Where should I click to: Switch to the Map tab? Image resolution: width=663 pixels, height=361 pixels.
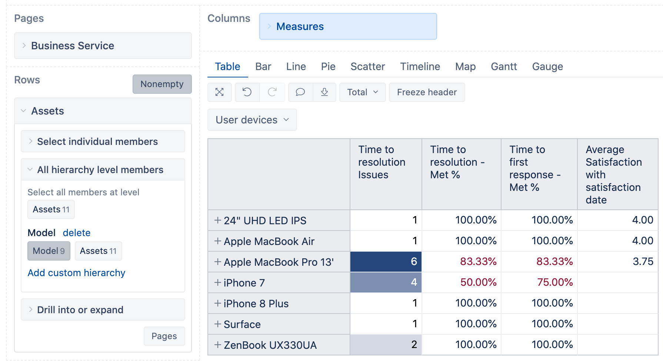click(x=466, y=67)
